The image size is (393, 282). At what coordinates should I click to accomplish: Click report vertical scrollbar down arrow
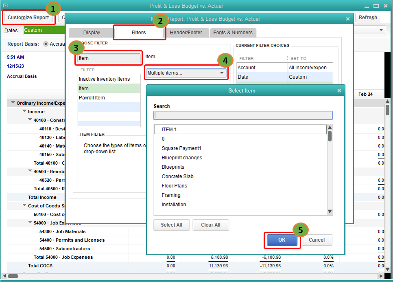tap(387, 269)
